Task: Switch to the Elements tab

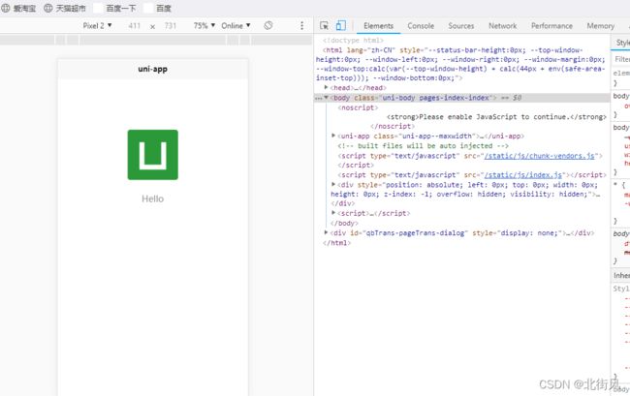Action: point(378,26)
